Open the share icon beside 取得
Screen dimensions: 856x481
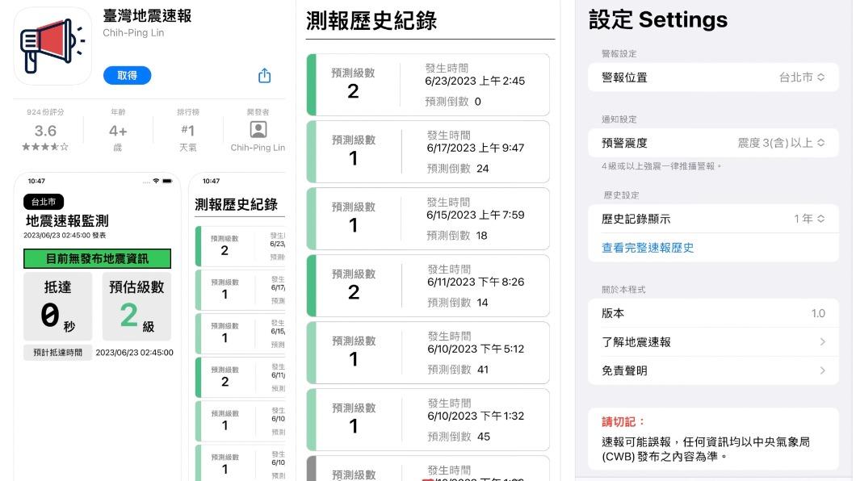click(x=264, y=75)
